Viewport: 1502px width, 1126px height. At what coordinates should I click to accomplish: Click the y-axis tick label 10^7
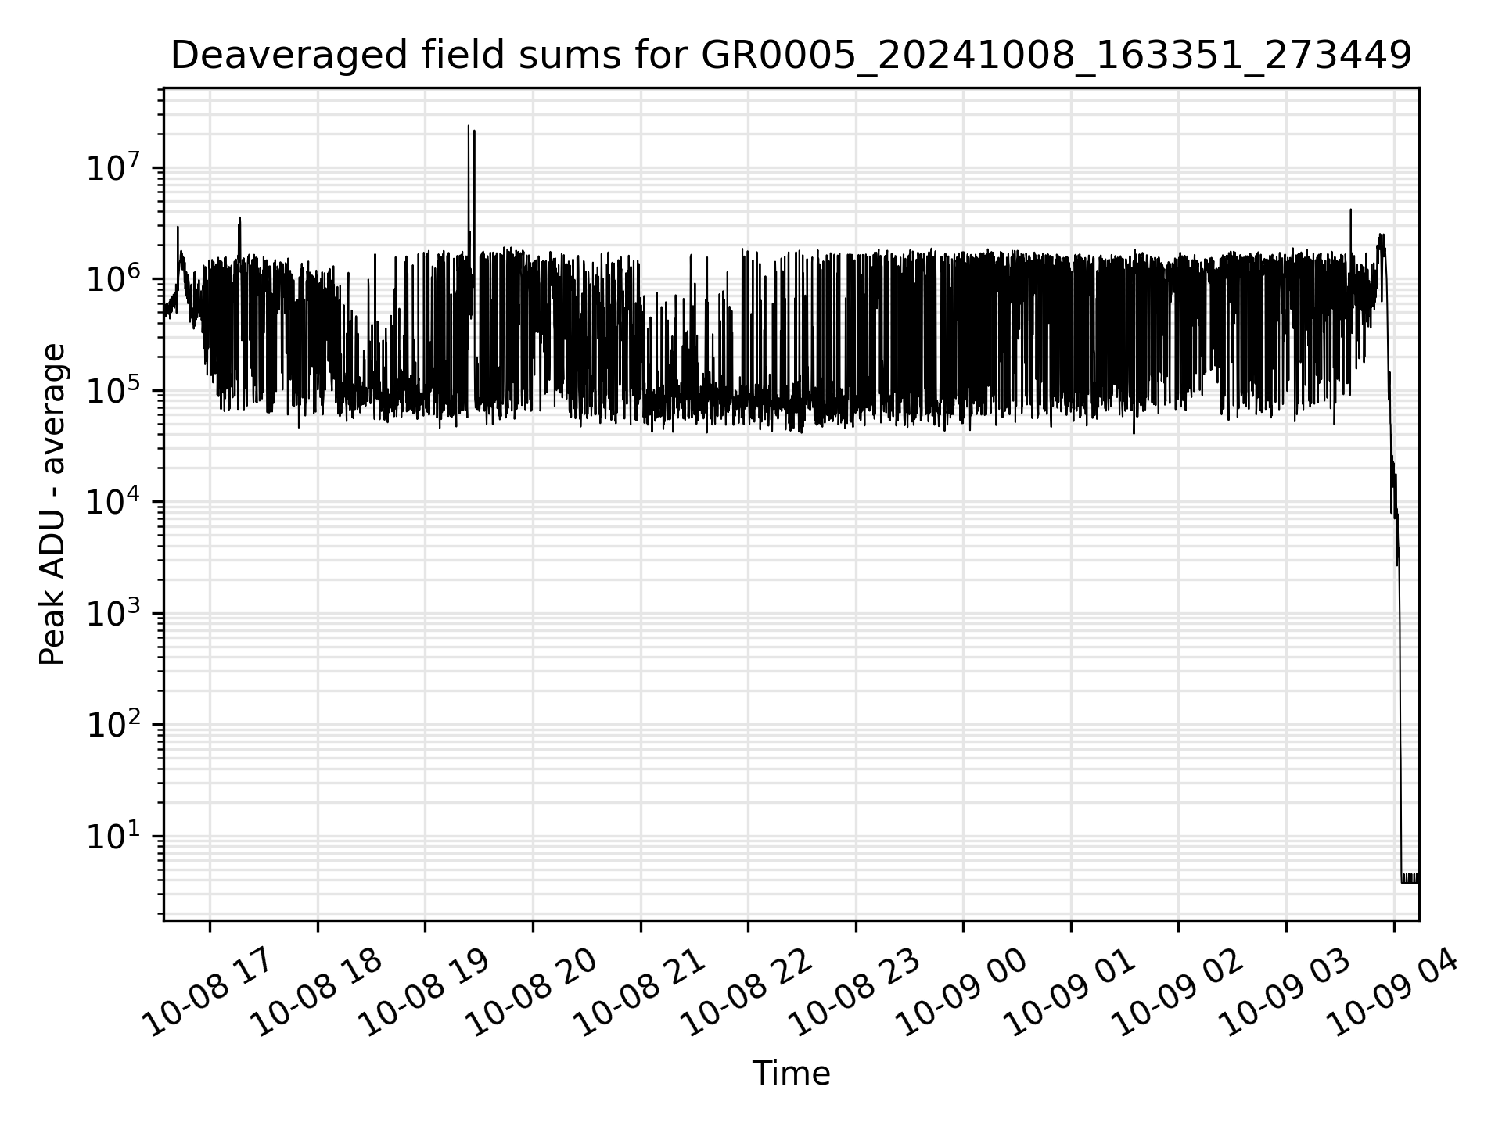(x=113, y=167)
